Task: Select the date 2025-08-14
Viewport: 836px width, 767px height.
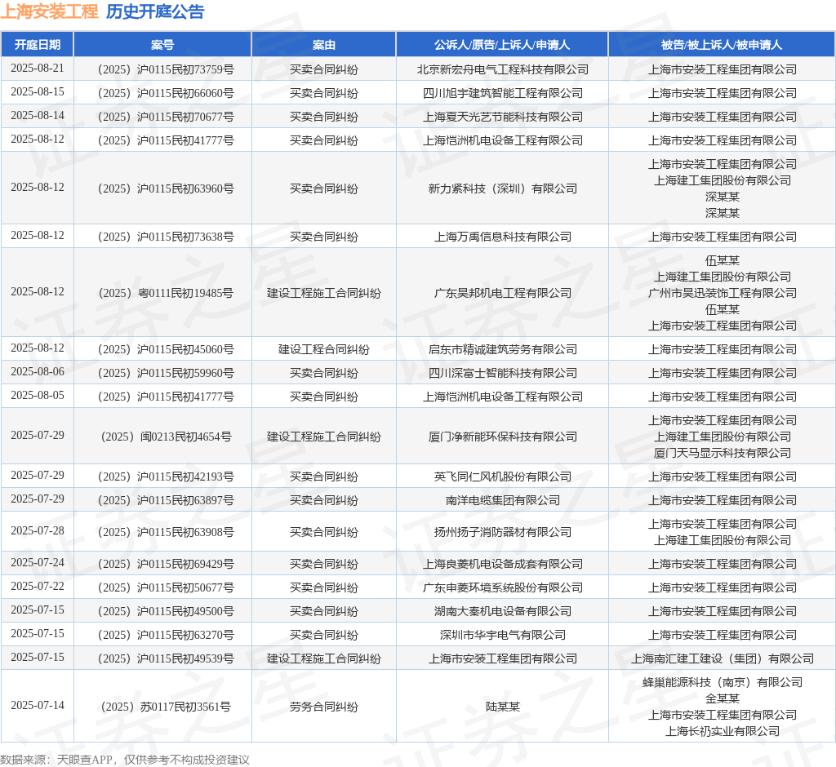Action: point(38,115)
